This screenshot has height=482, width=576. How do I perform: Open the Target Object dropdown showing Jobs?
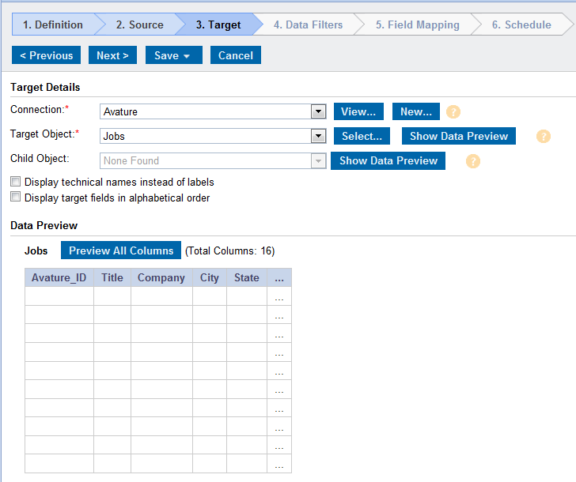[318, 136]
